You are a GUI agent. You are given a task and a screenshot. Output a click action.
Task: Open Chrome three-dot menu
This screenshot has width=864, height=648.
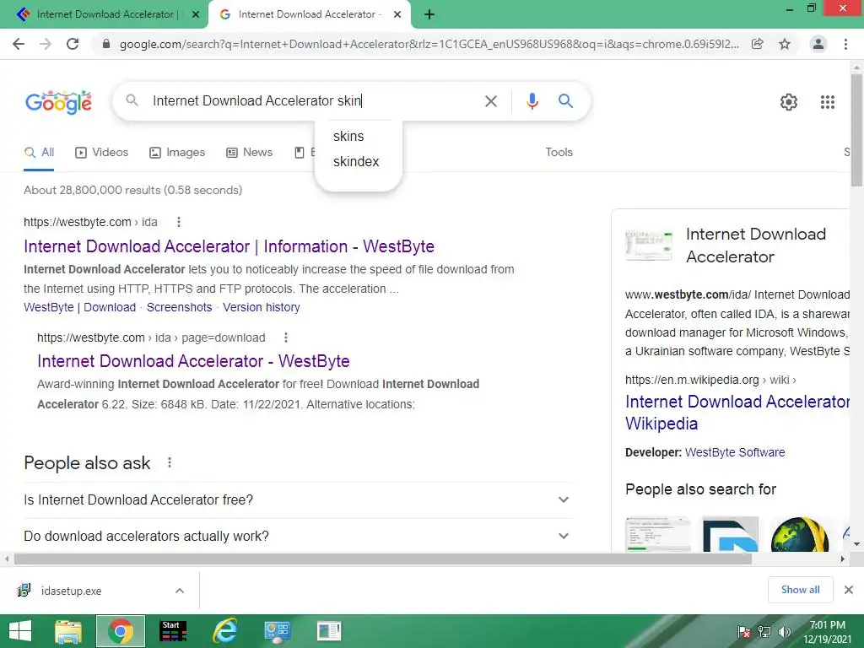point(845,44)
